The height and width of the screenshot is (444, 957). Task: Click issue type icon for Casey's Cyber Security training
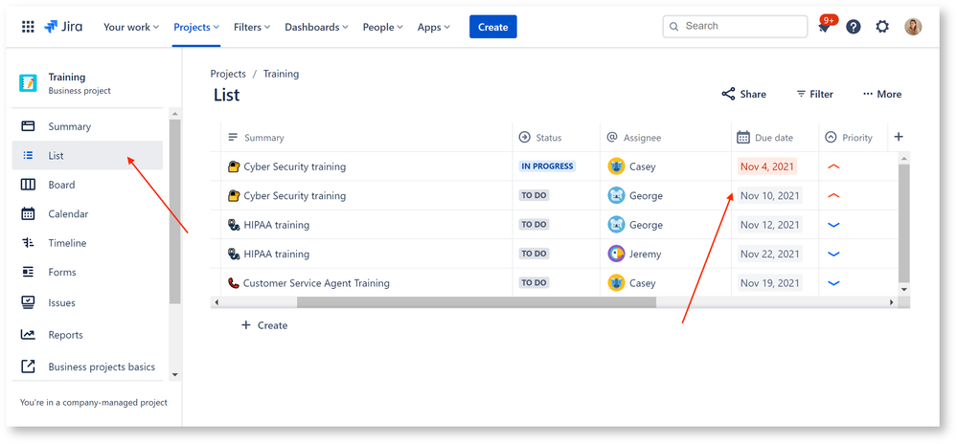coord(233,166)
